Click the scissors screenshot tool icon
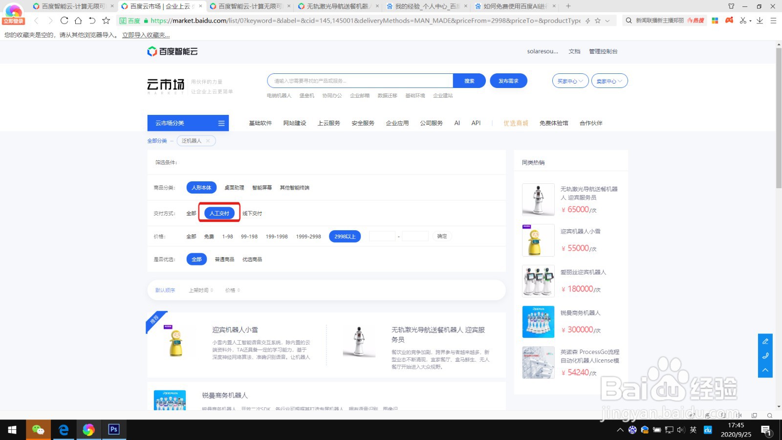This screenshot has width=782, height=440. point(743,21)
